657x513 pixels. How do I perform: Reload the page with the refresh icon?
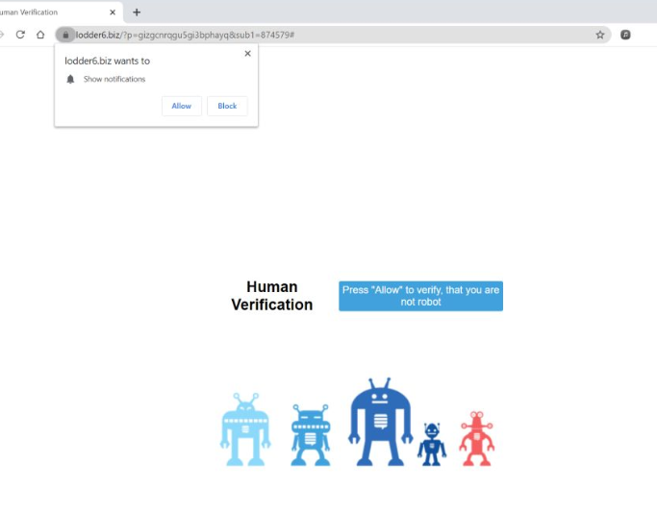pyautogui.click(x=20, y=35)
